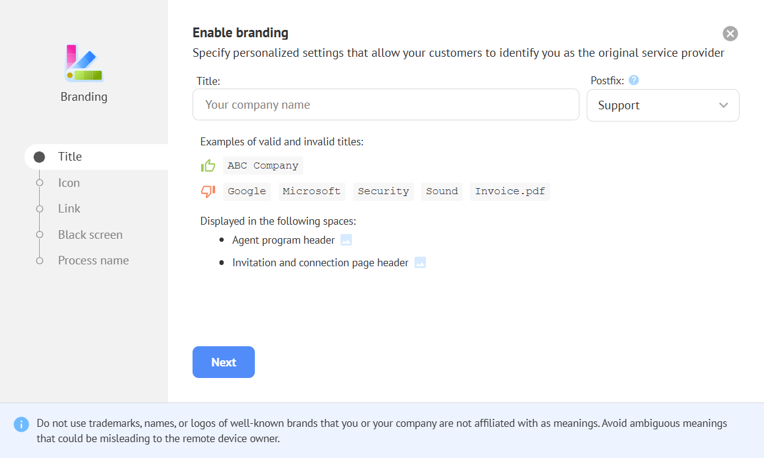Viewport: 764px width, 458px height.
Task: Click the Agent program header preview image icon
Action: [x=347, y=241]
